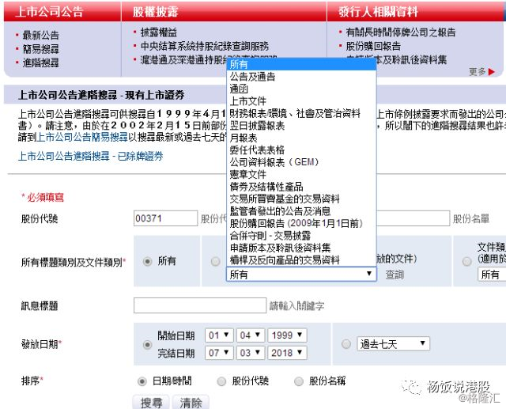The width and height of the screenshot is (506, 409).
Task: Choose 股份購回報告 (2009年1月1日前) option
Action: tap(301, 223)
